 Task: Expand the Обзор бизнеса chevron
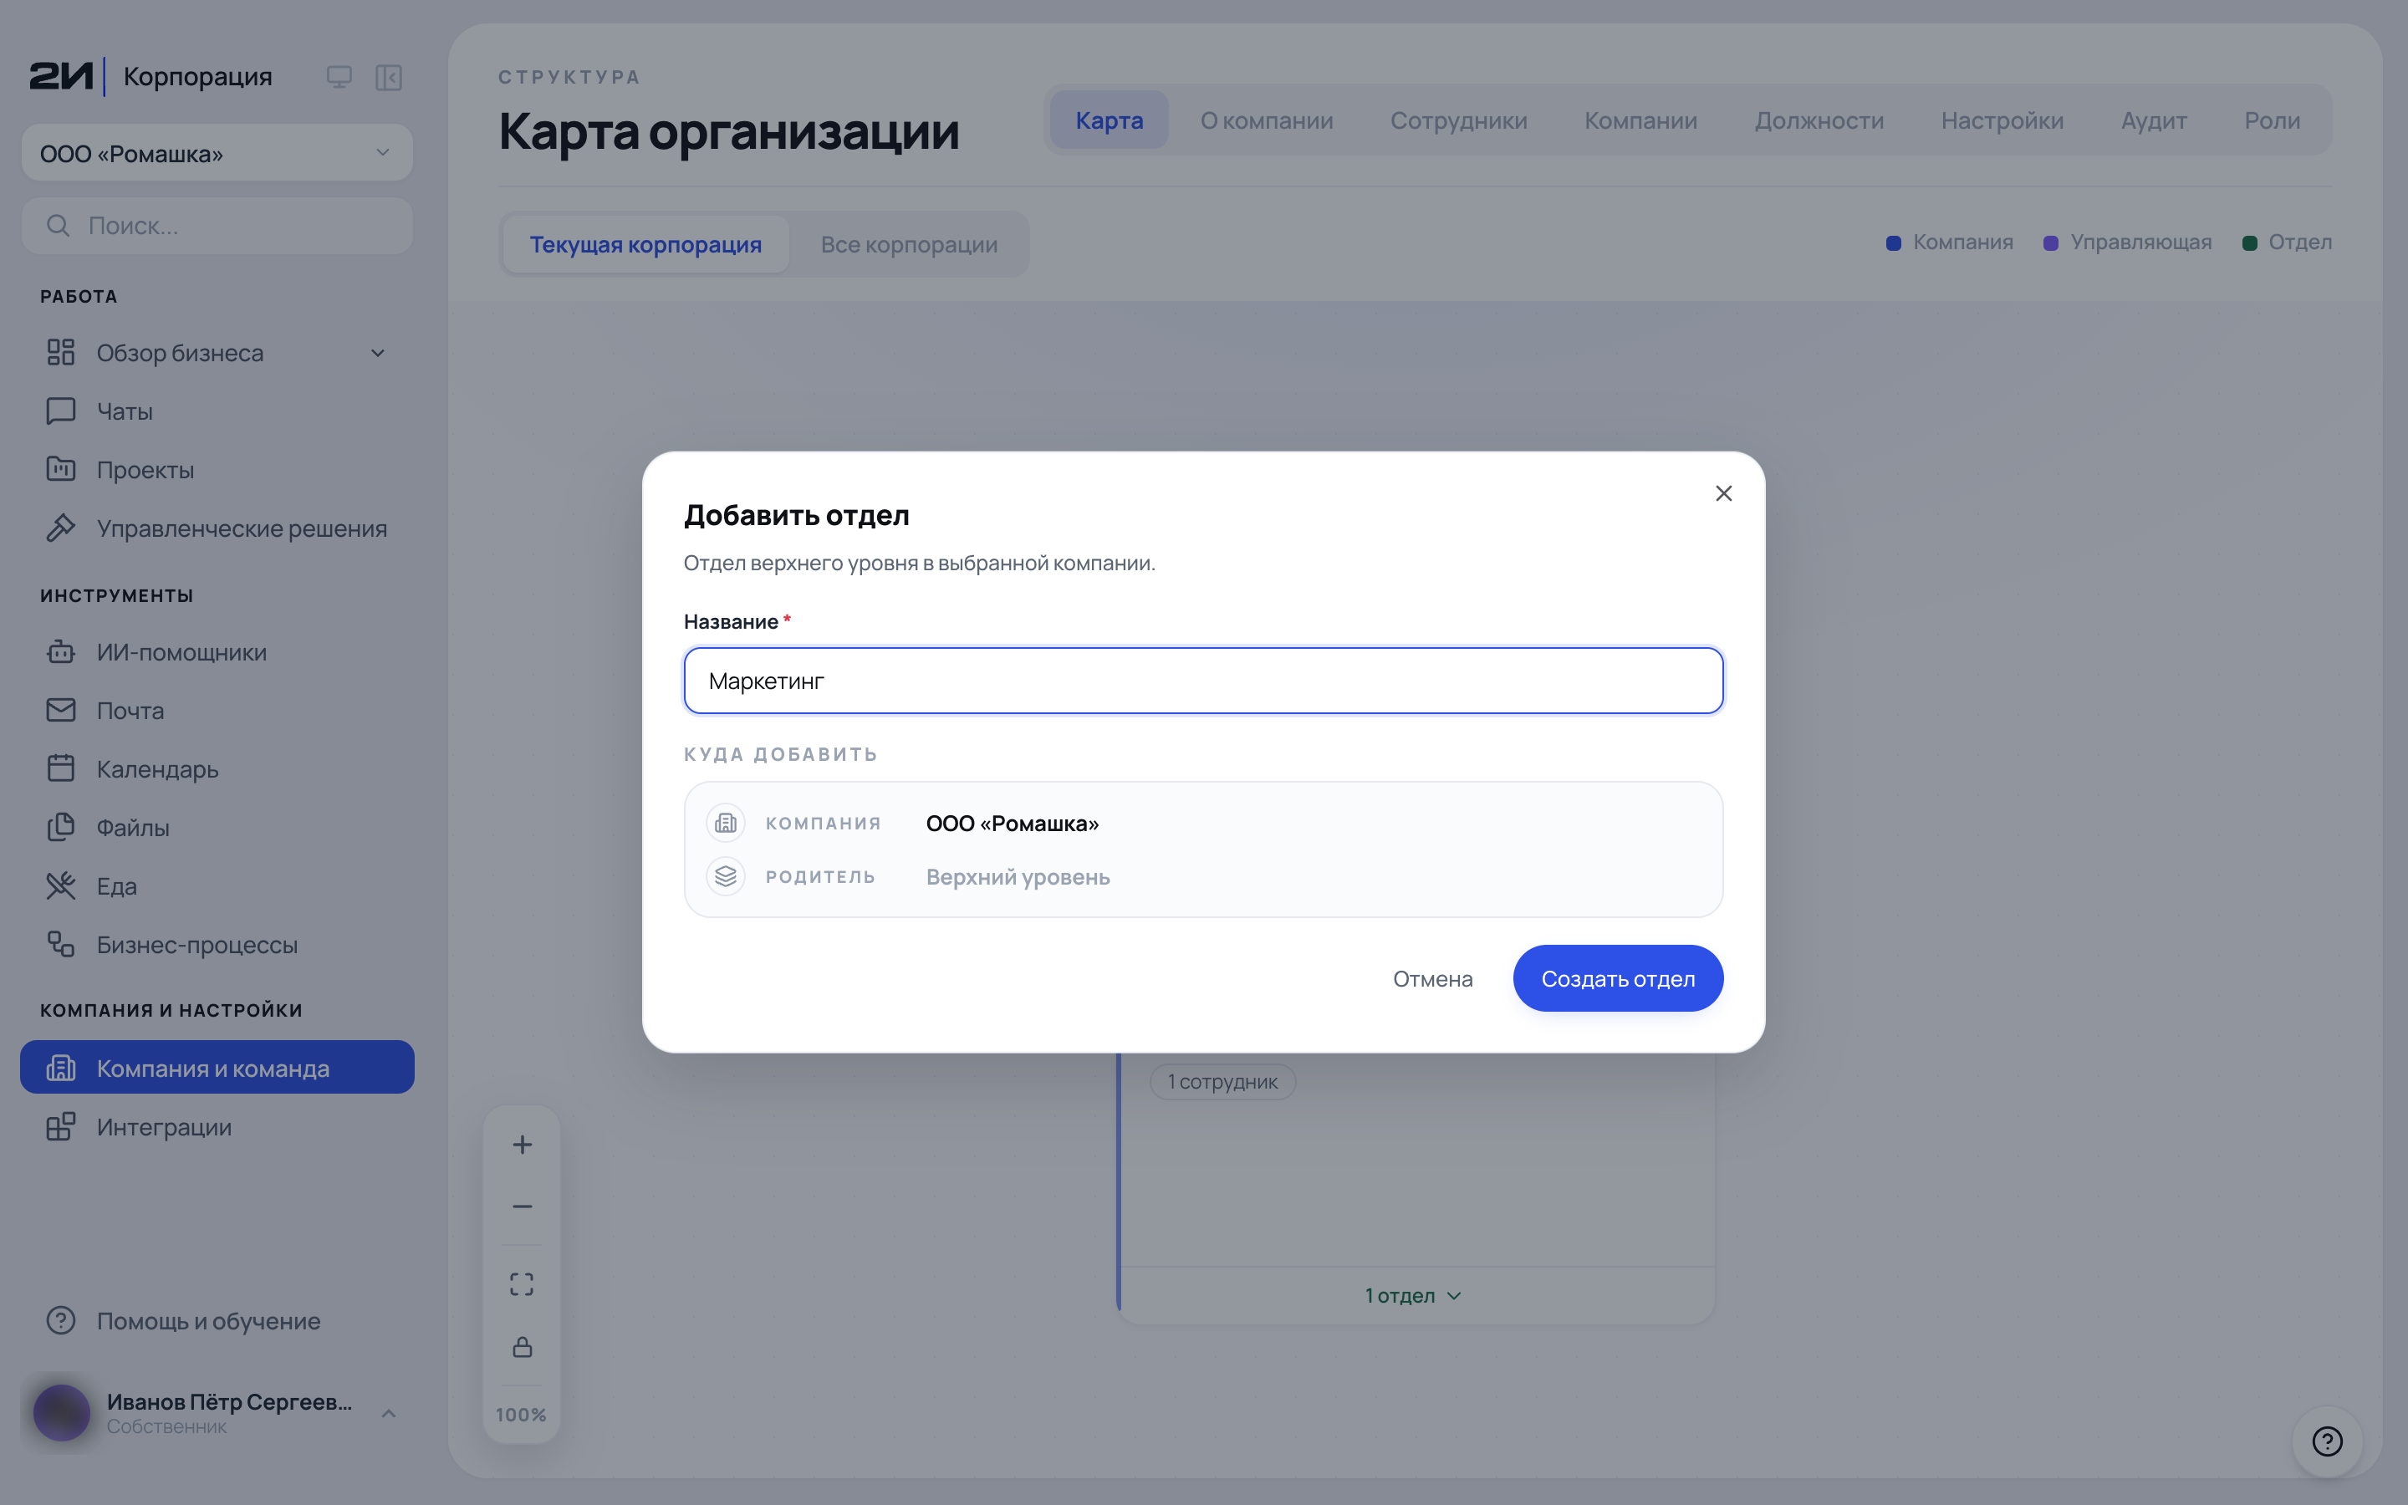pyautogui.click(x=378, y=354)
